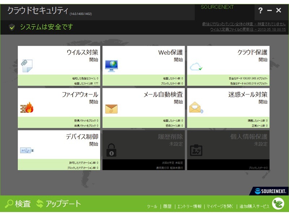The height and width of the screenshot is (216, 289).
Task: Click the green shield status icon
Action: click(12, 27)
